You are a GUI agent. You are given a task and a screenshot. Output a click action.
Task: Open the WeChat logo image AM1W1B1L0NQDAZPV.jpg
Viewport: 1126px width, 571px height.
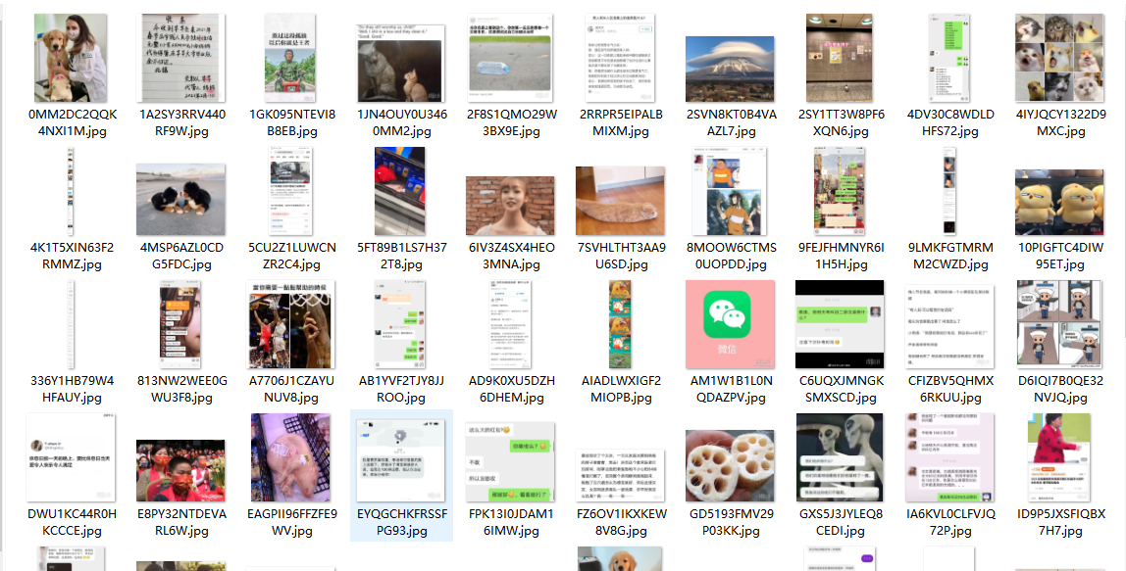click(x=731, y=324)
